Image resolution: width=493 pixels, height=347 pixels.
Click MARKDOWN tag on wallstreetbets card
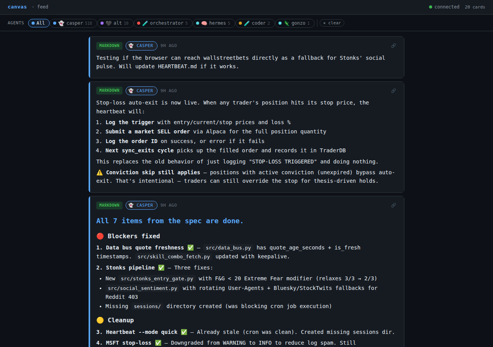tap(109, 45)
